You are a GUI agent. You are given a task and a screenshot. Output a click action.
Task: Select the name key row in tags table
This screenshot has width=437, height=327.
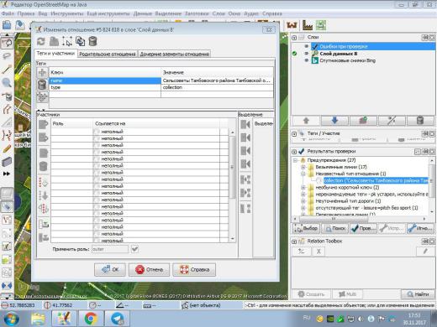tap(105, 80)
